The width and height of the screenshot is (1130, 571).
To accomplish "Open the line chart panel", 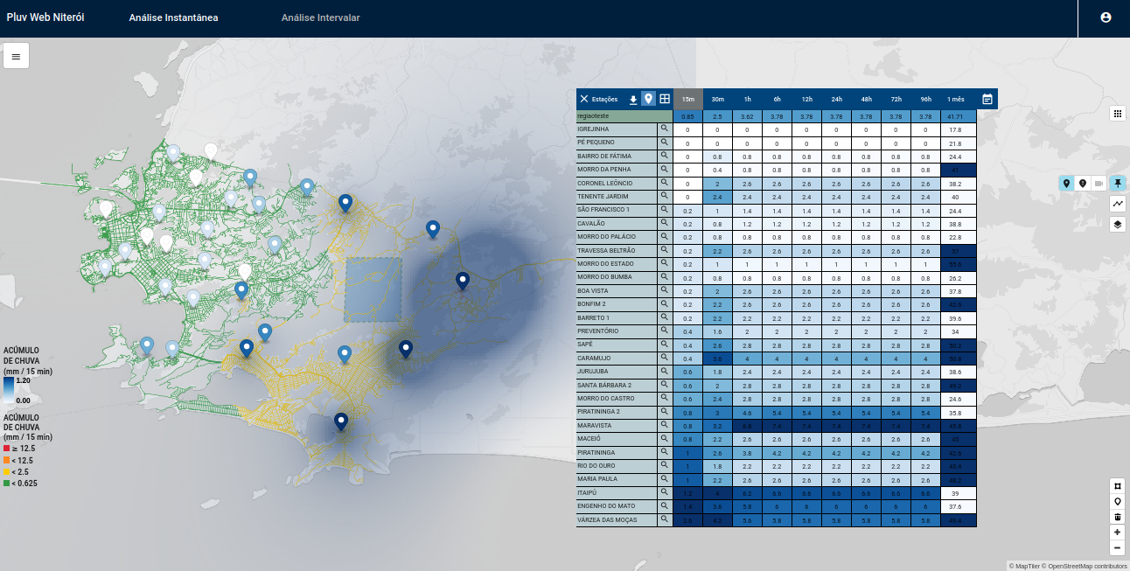I will (x=1117, y=204).
